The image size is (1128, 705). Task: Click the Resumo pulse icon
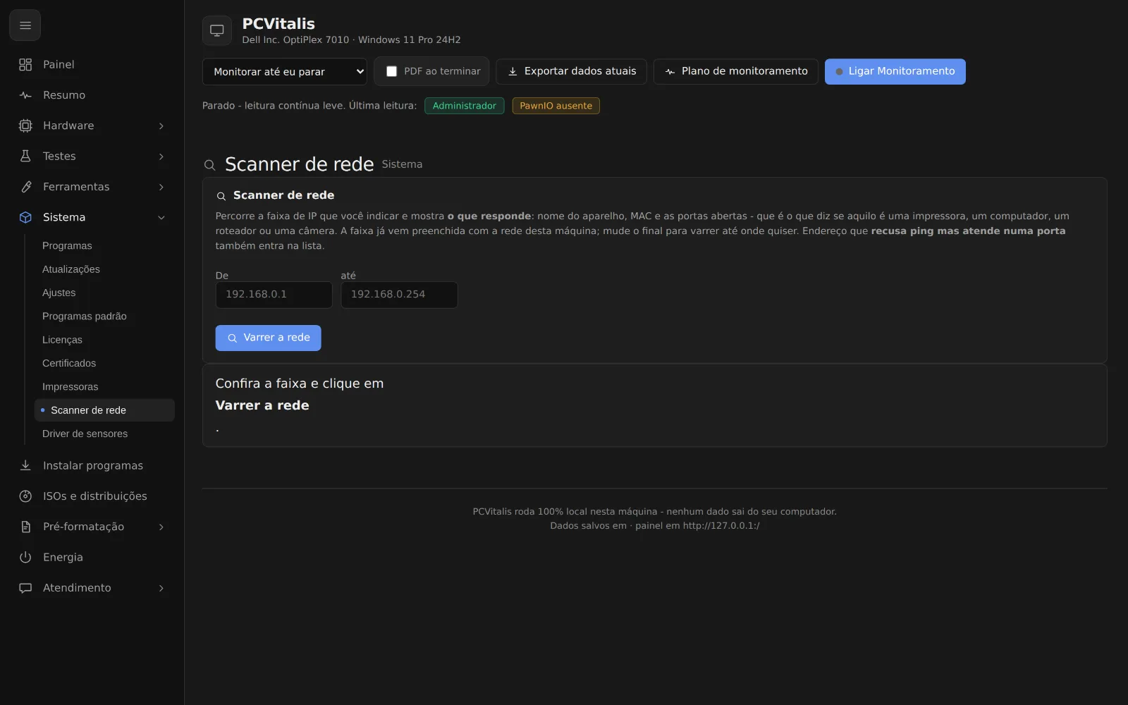25,95
